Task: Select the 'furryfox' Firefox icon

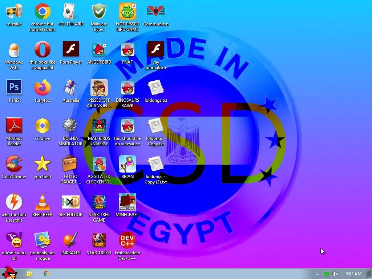Action: [42, 88]
